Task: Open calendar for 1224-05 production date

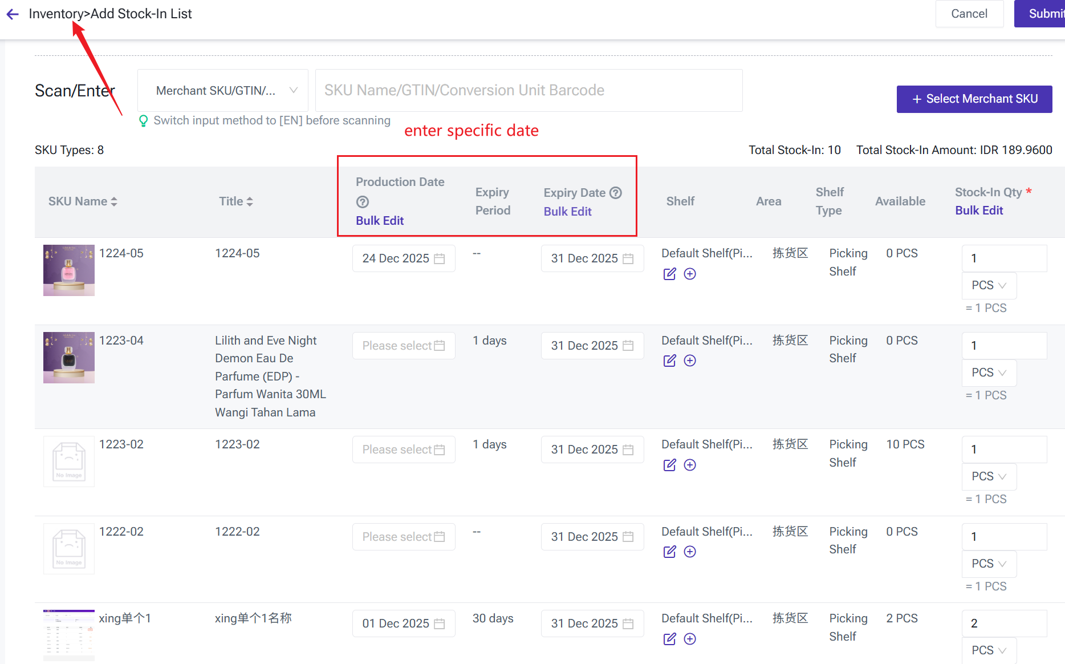Action: (x=439, y=258)
